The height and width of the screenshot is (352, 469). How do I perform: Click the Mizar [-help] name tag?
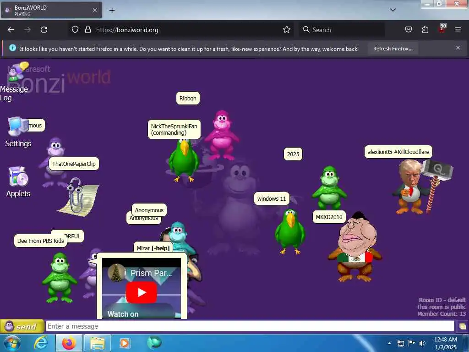153,248
